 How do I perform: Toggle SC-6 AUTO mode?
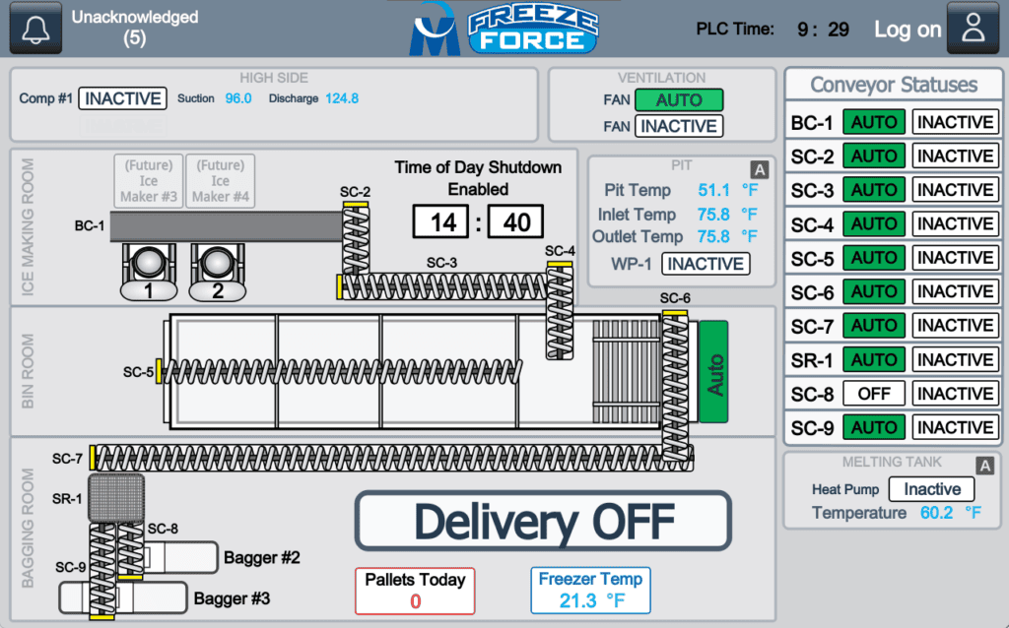pyautogui.click(x=874, y=291)
